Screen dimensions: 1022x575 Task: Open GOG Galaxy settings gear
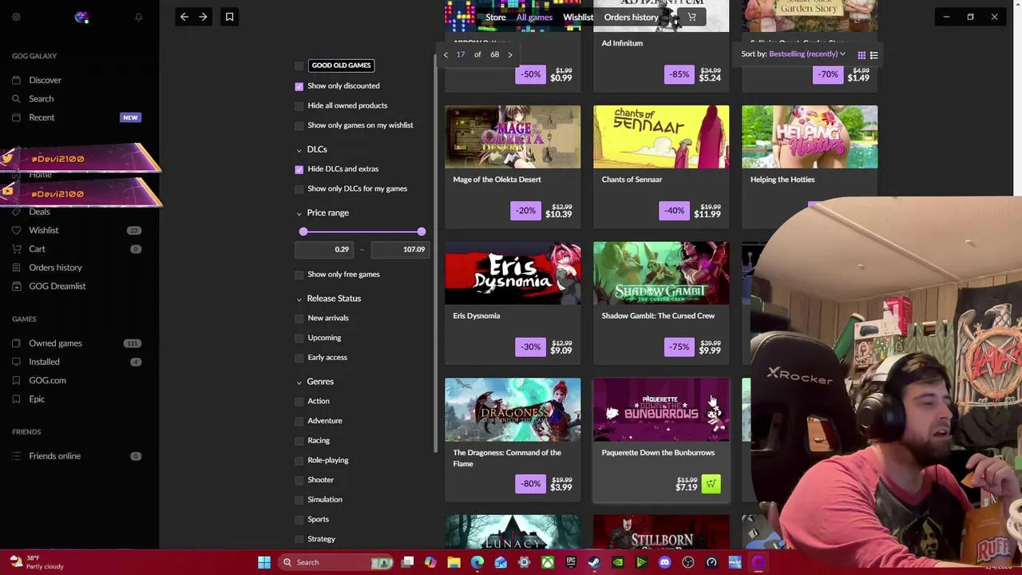(16, 17)
